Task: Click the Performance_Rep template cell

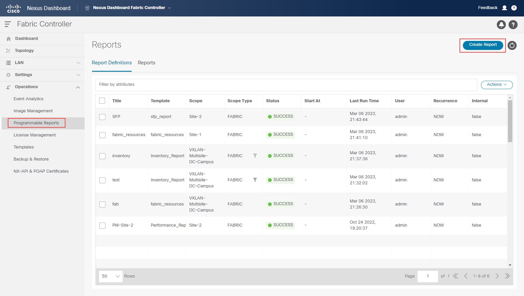Action: (x=168, y=225)
